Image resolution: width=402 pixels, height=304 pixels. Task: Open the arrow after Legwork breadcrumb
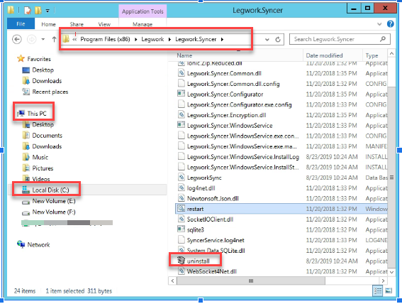pos(169,39)
